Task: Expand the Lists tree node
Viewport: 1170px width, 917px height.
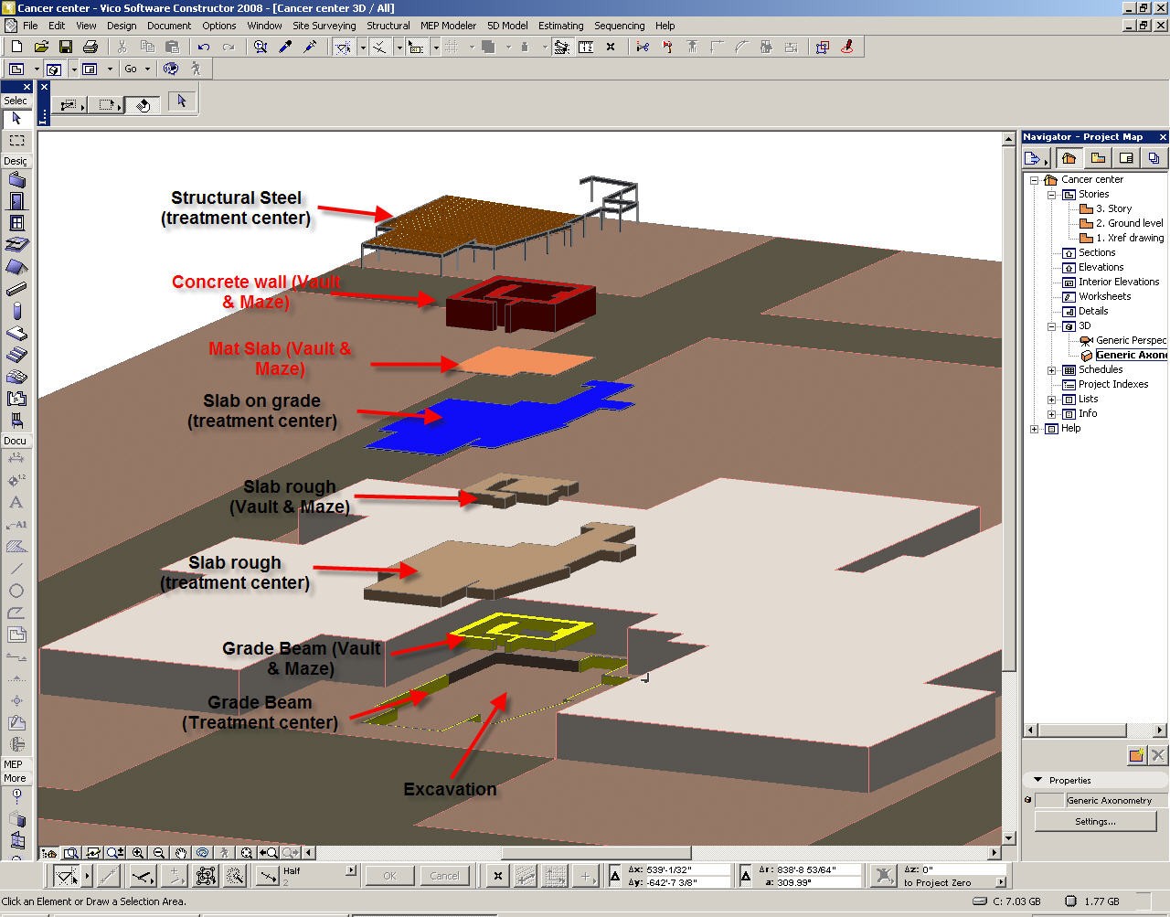Action: (x=1051, y=400)
